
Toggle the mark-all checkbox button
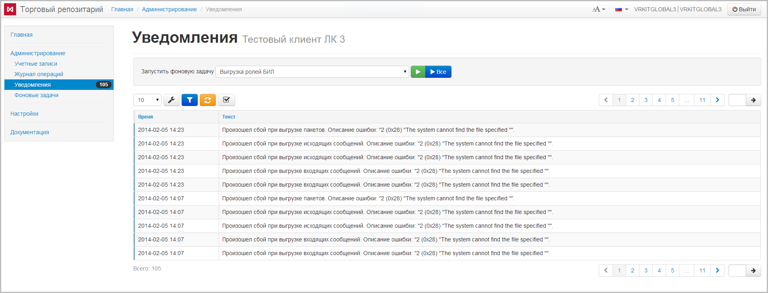(226, 100)
